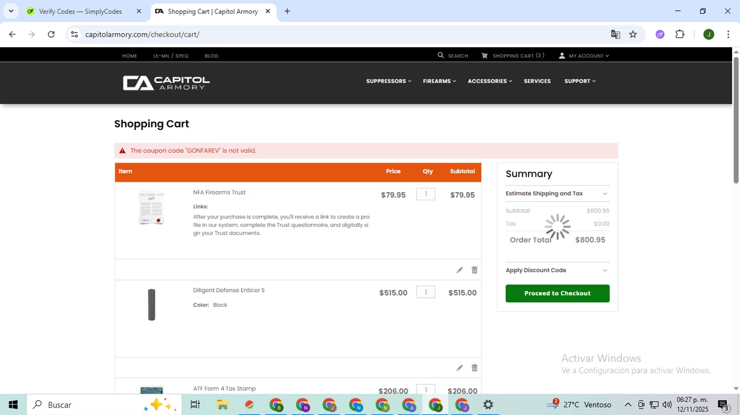Expand Estimate Shipping and Tax section
740x415 pixels.
[x=557, y=193]
